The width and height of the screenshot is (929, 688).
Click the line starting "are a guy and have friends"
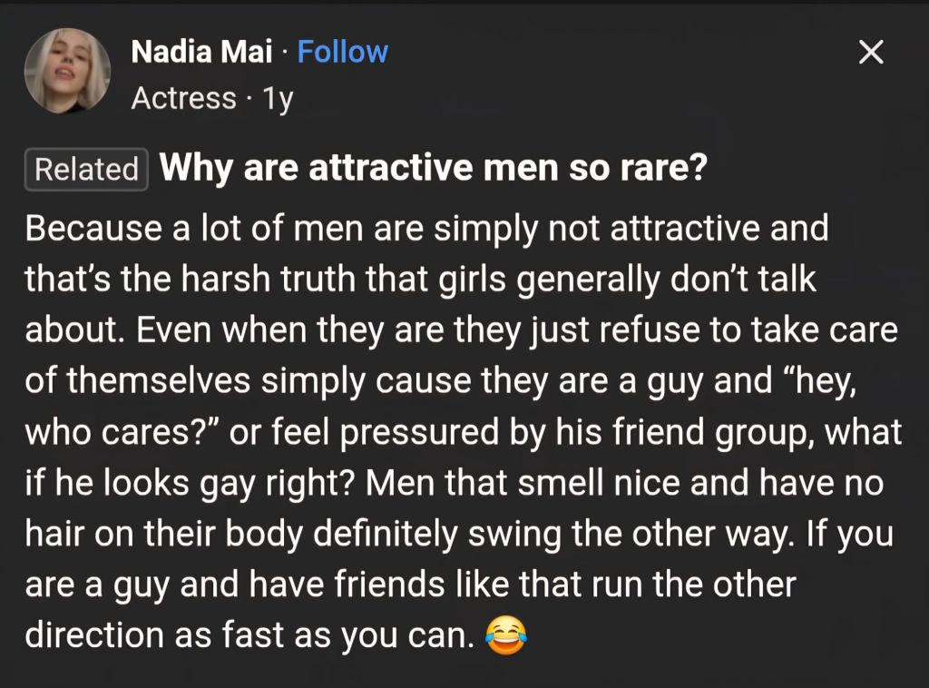[409, 585]
